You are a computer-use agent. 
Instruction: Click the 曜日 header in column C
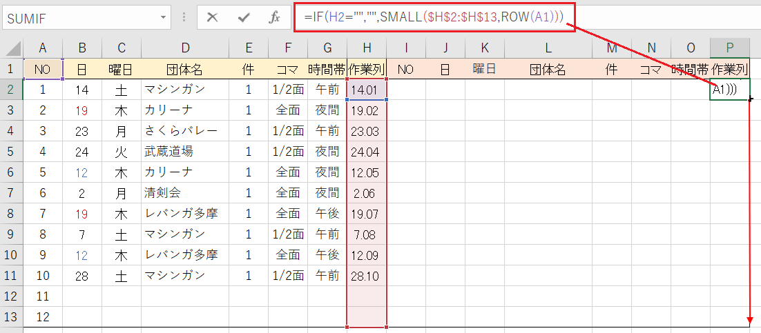click(x=122, y=69)
